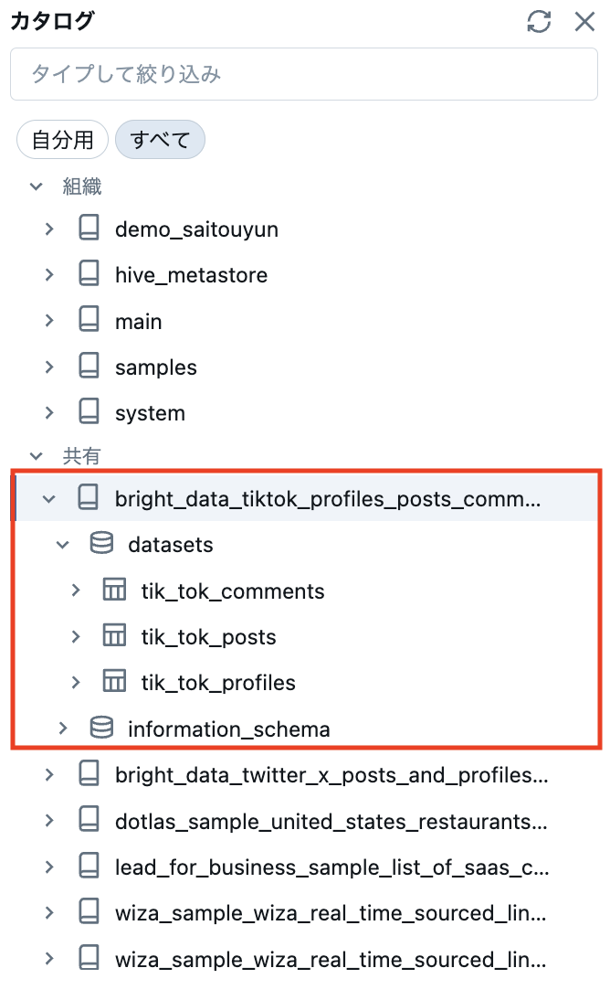Click the information_schema database icon

pos(101,728)
